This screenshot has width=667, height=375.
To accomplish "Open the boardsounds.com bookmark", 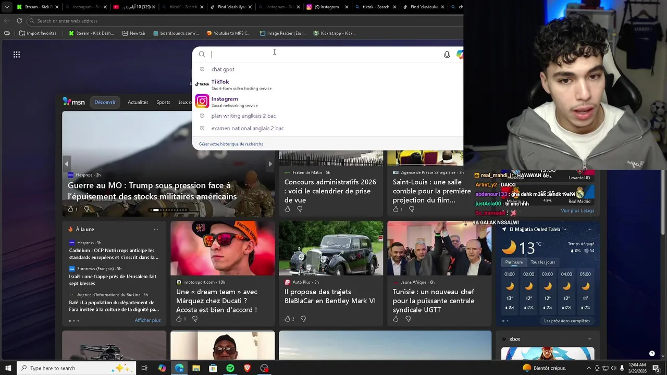I will (176, 33).
